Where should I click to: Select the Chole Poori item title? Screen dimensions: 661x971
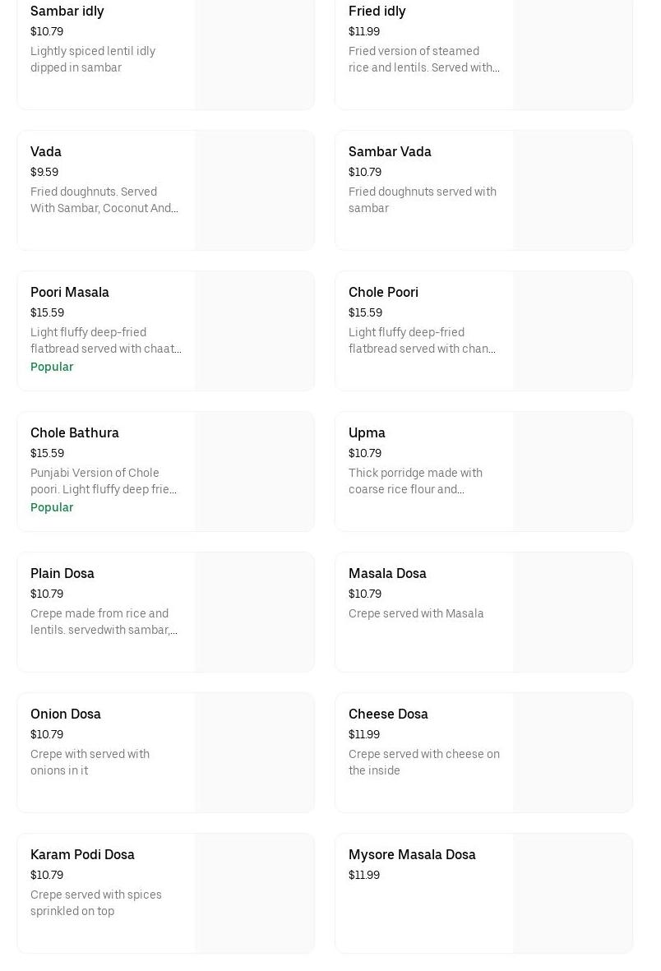[383, 292]
